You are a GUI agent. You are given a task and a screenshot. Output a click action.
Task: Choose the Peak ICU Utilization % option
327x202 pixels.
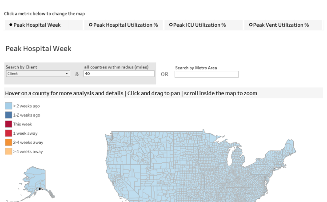coord(199,25)
